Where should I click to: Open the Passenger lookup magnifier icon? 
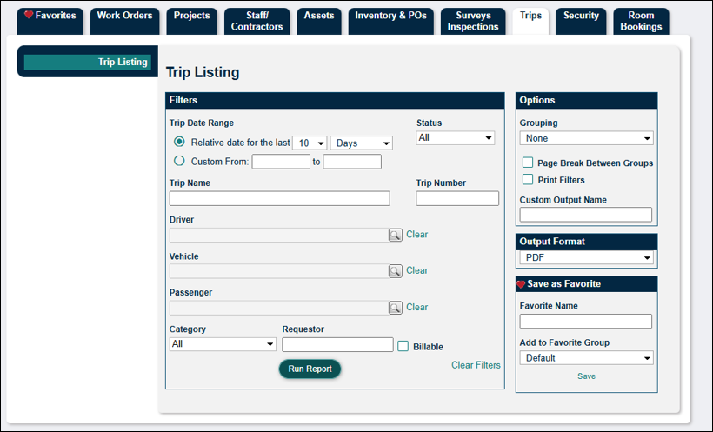(x=395, y=308)
